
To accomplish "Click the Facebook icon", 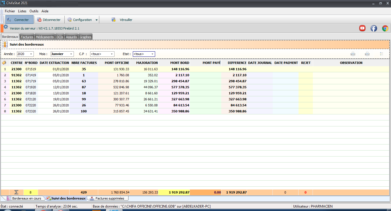I will click(374, 28).
